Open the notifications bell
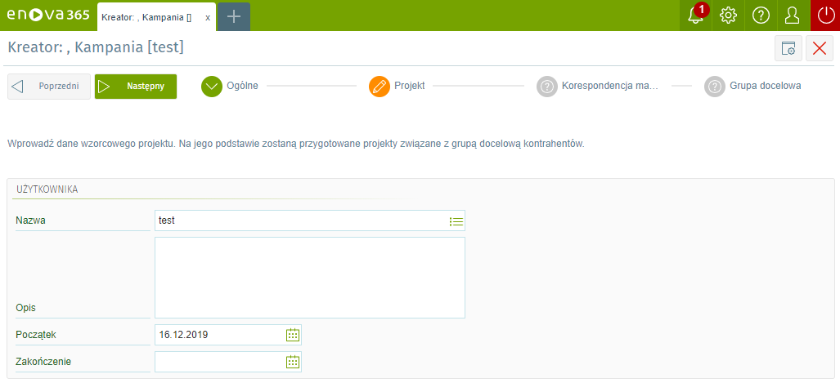 695,16
